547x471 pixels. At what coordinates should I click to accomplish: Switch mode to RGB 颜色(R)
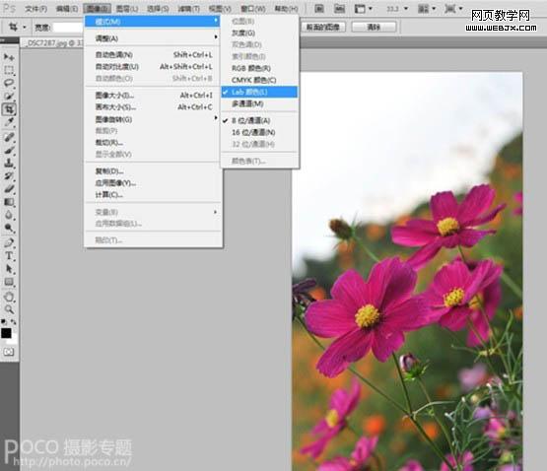[259, 68]
